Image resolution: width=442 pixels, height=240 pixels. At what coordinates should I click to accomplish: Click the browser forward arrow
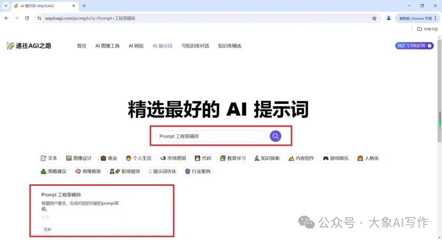point(17,18)
